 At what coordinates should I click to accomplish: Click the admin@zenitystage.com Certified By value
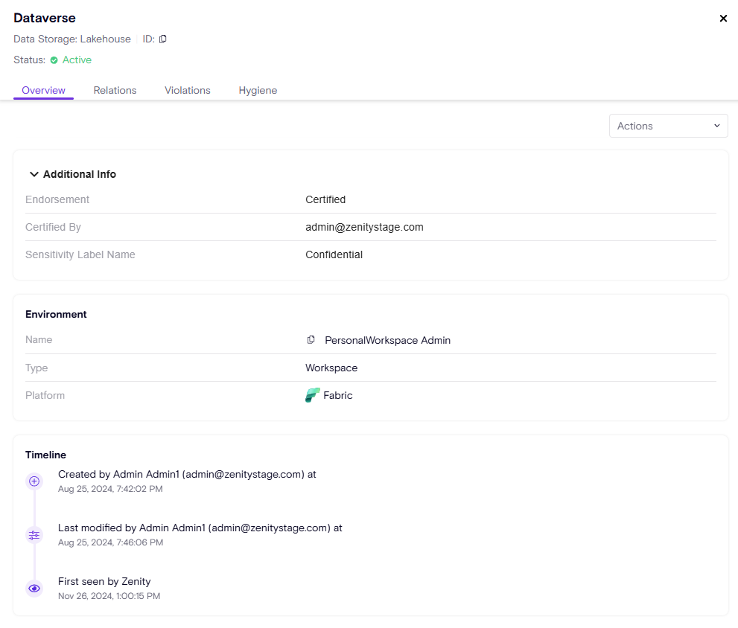coord(364,227)
